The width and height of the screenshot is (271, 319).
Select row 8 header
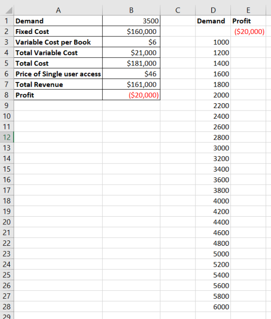pos(7,95)
